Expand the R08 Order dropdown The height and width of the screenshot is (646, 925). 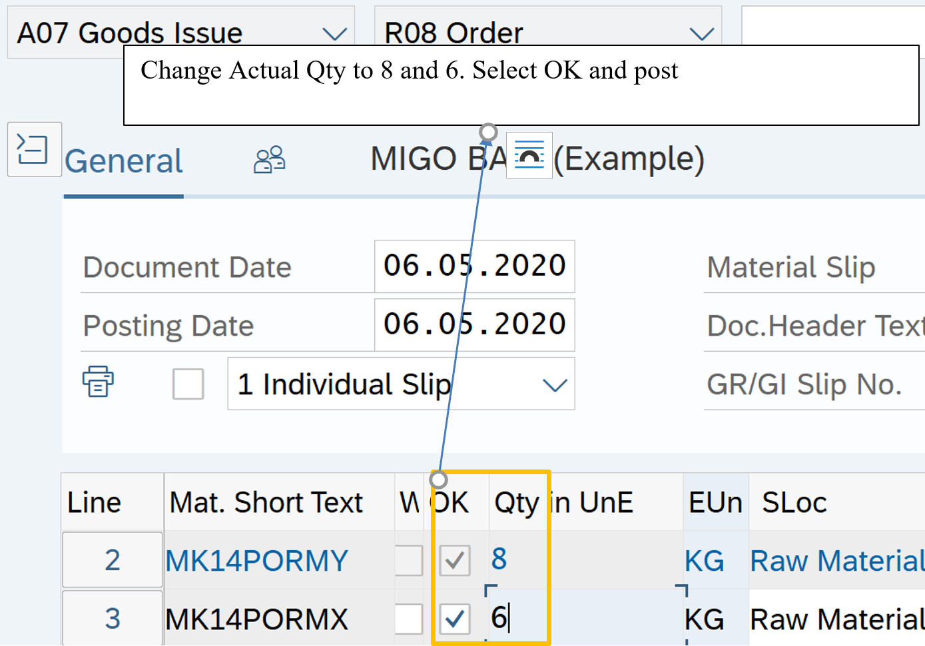[x=701, y=33]
